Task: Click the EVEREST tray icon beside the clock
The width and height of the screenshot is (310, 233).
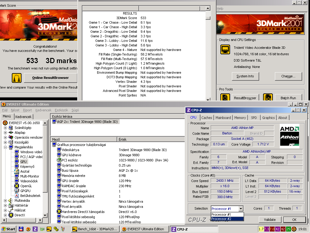Action: coord(294,229)
